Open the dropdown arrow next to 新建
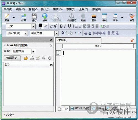Screen dimensions: 138x120 pyautogui.click(x=14, y=18)
